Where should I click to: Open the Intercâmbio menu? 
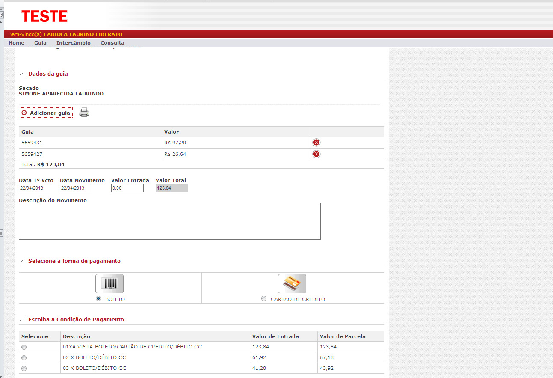[74, 43]
